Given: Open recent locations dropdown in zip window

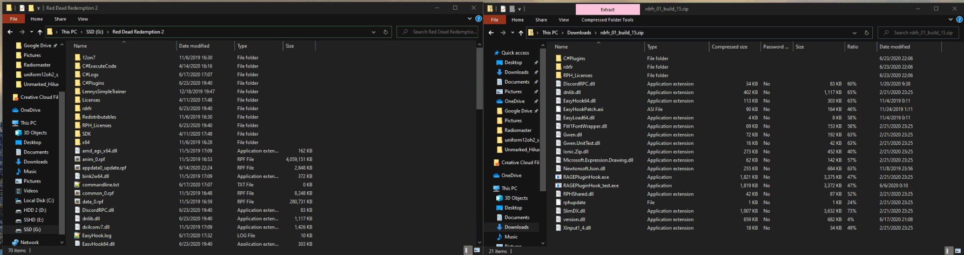Looking at the screenshot, I should pos(513,33).
